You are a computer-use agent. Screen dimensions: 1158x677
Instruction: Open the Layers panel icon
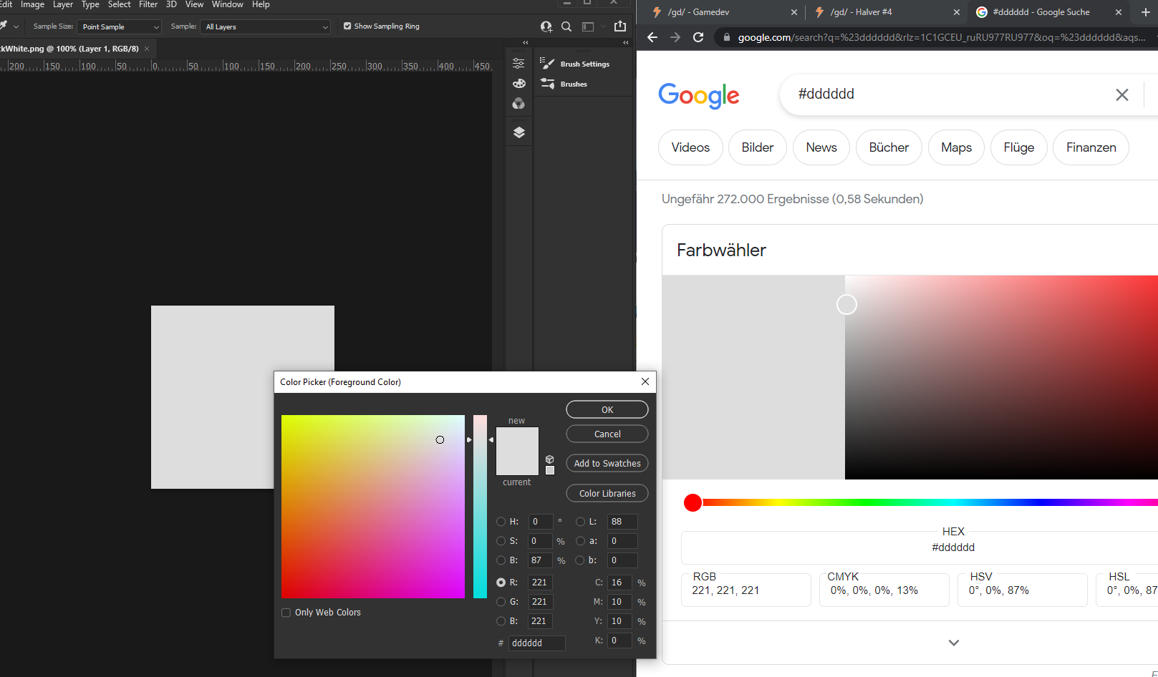518,132
